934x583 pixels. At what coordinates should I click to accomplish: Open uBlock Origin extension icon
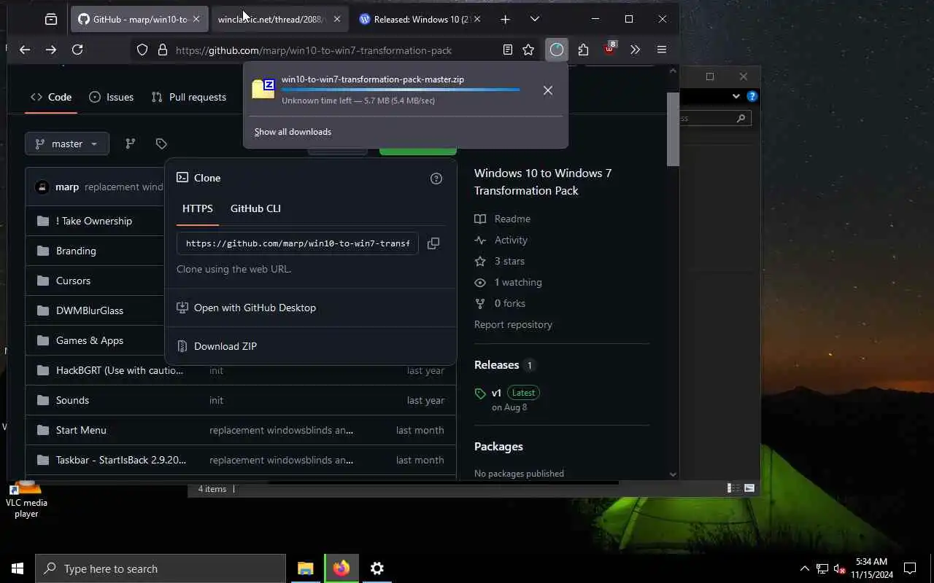pyautogui.click(x=609, y=49)
